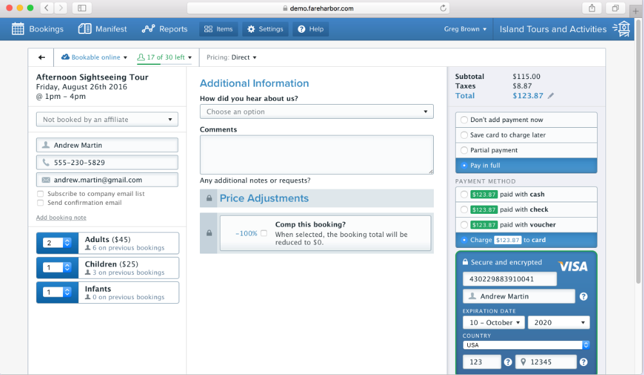This screenshot has width=644, height=375.
Task: Open the expiration month dropdown 10 - October
Action: click(x=494, y=322)
